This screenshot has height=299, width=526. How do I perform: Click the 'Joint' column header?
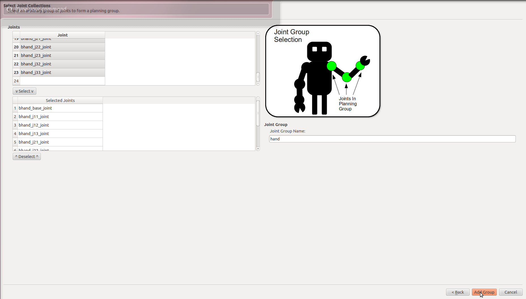(62, 35)
